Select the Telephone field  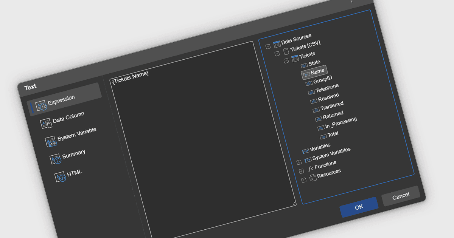(x=327, y=88)
